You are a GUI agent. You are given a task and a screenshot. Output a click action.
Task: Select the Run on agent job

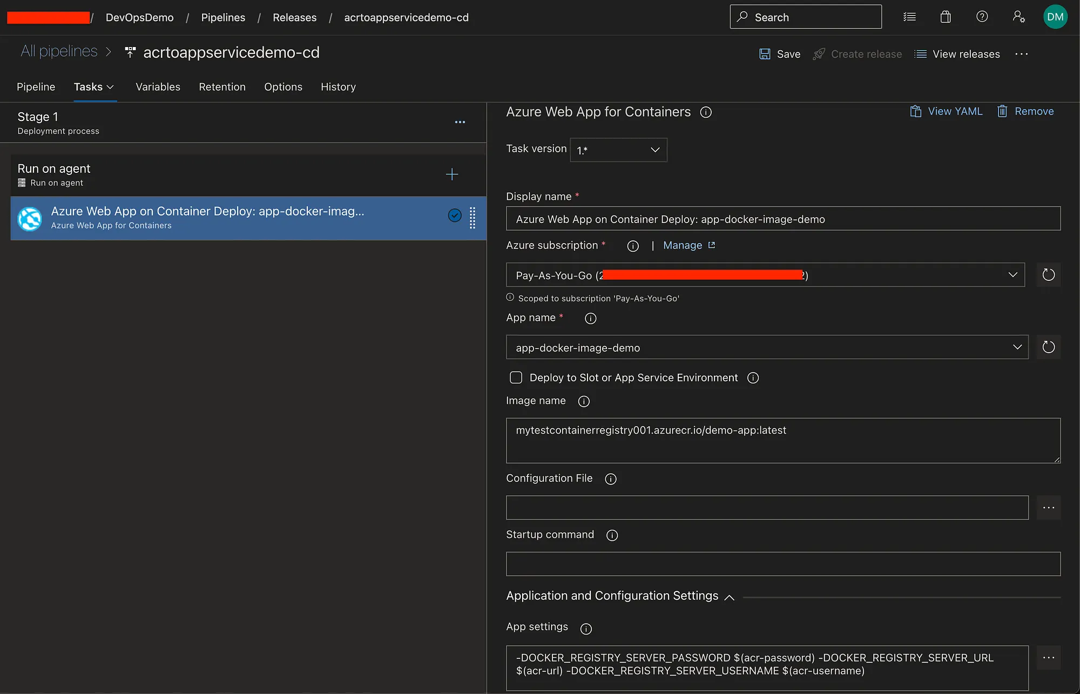point(248,175)
